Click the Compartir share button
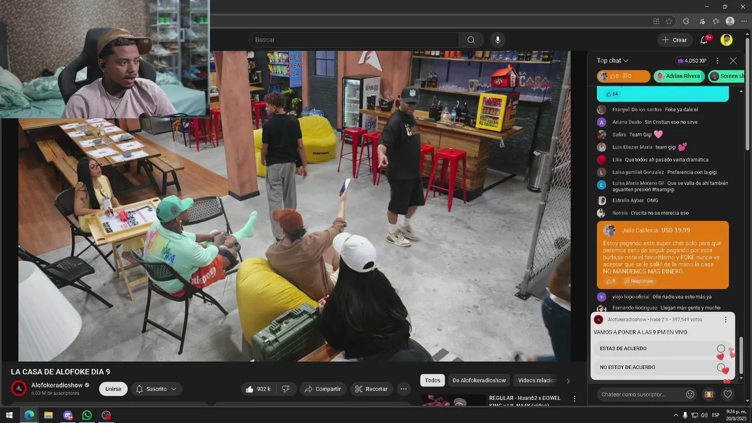Viewport: 752px width, 423px height. tap(323, 389)
